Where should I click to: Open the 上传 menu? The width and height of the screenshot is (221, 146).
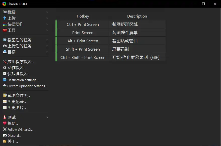[25, 18]
